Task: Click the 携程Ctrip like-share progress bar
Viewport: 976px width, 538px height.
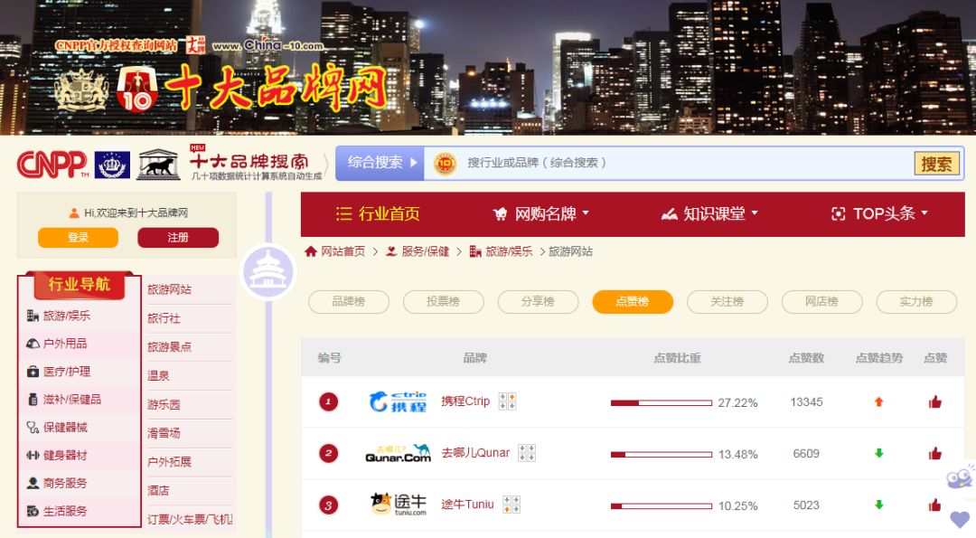Action: coord(661,403)
